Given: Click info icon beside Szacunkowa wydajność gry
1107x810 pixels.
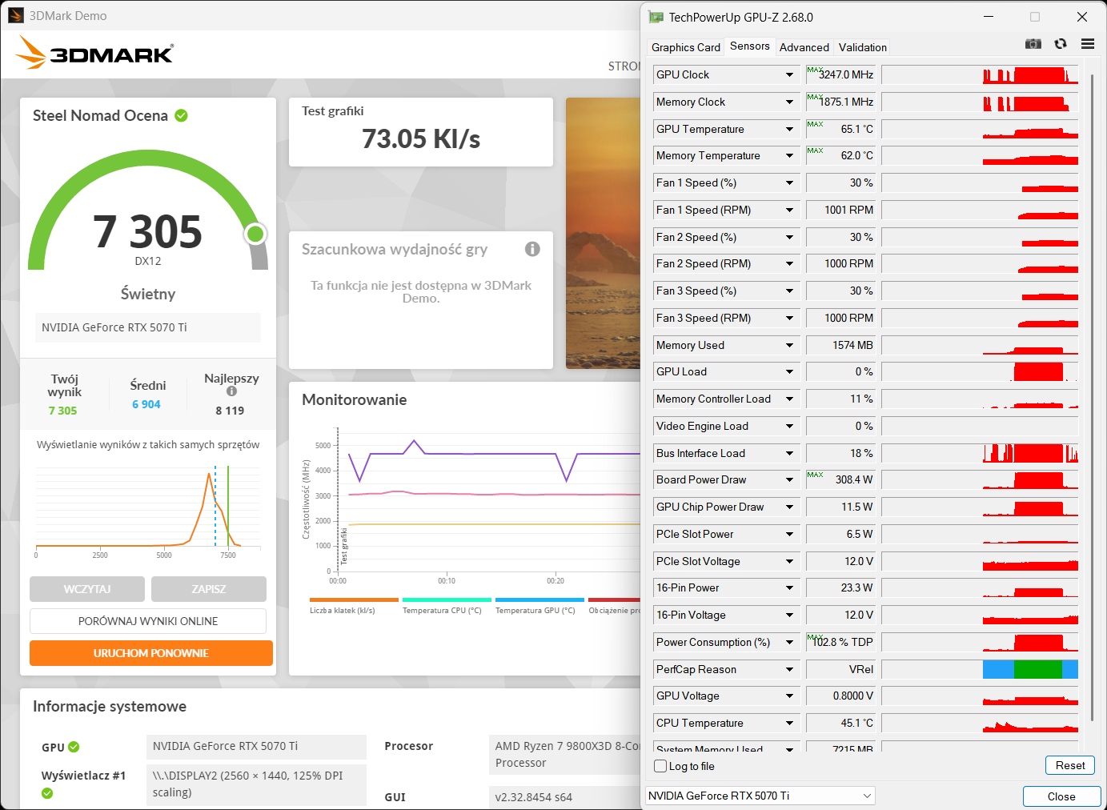Looking at the screenshot, I should coord(532,249).
